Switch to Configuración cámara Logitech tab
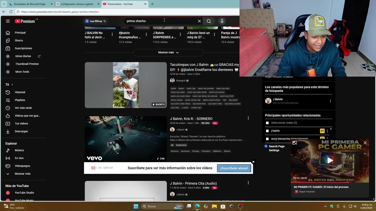 77,4
